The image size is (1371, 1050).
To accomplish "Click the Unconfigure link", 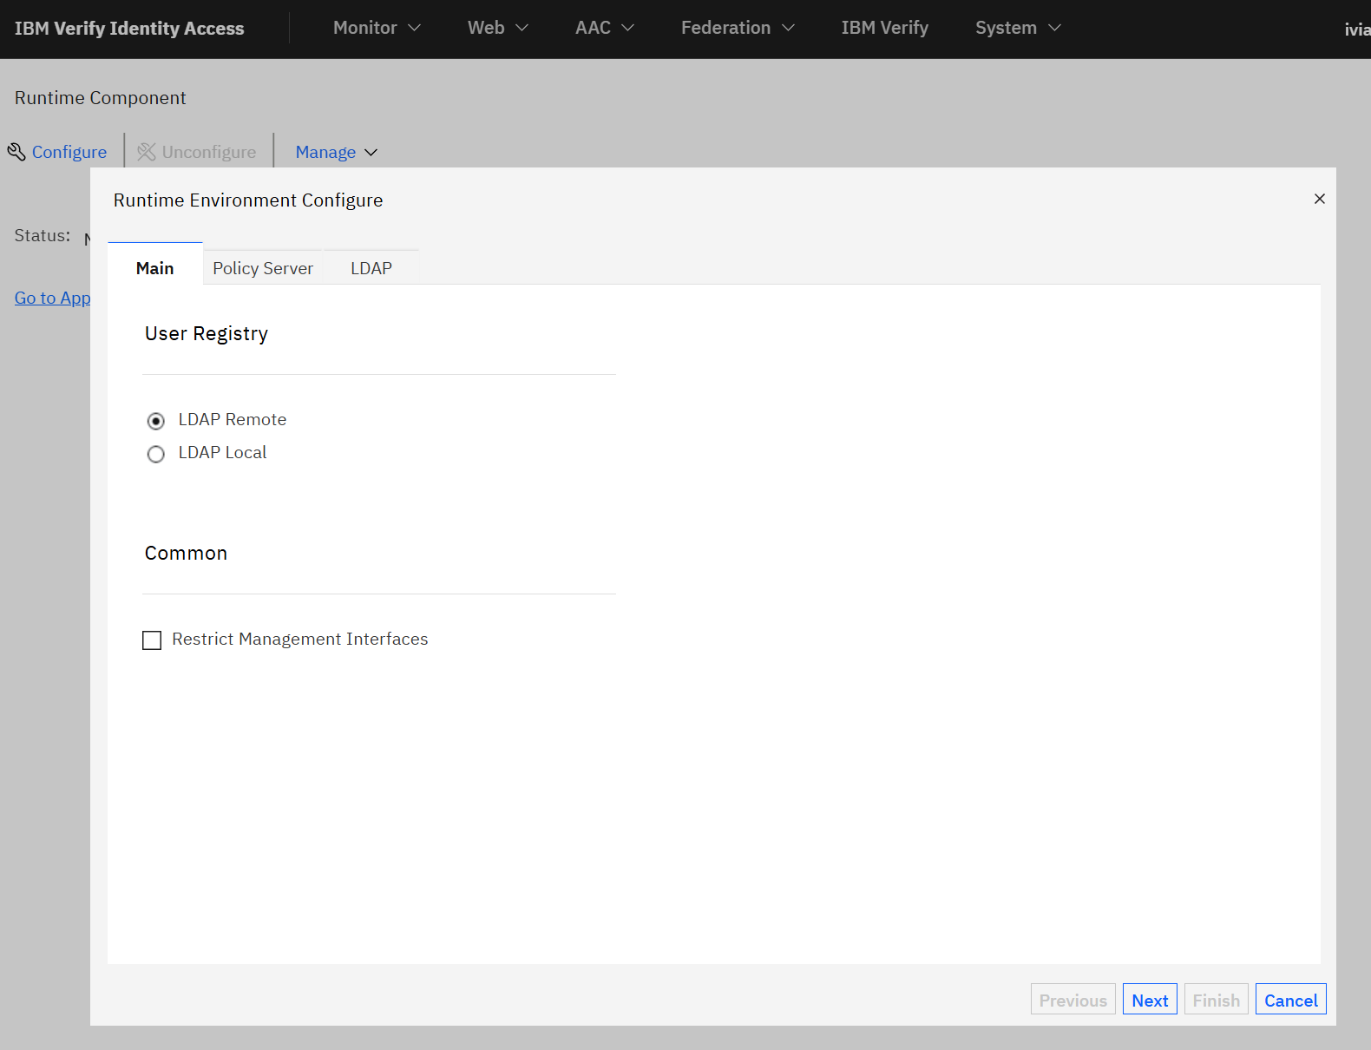I will (209, 152).
